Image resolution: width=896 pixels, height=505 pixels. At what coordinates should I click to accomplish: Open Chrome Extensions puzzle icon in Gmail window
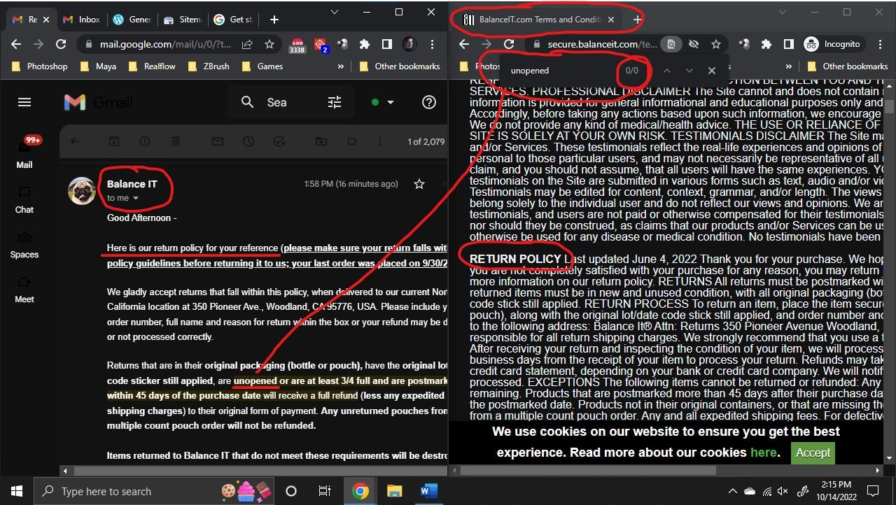[x=364, y=44]
